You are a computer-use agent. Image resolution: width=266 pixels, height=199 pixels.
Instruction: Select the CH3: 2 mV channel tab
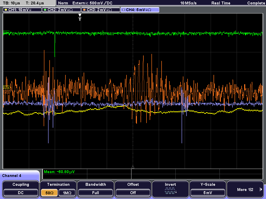(101, 10)
